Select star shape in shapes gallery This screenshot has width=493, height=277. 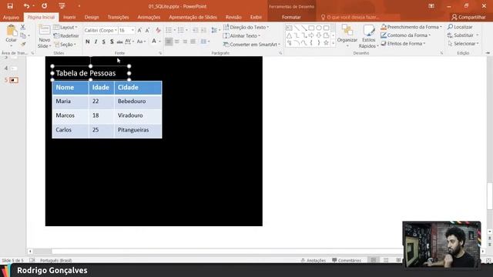tap(327, 43)
